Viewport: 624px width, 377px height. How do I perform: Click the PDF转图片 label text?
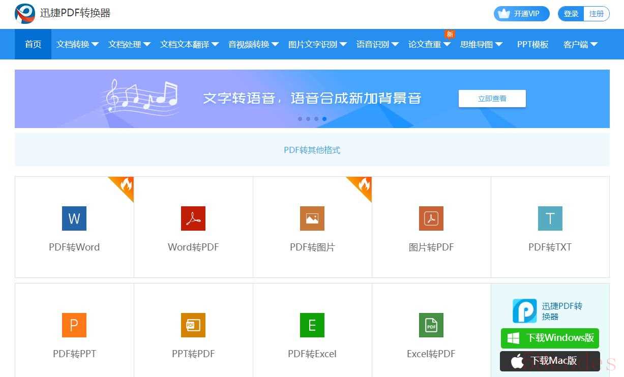tap(312, 247)
